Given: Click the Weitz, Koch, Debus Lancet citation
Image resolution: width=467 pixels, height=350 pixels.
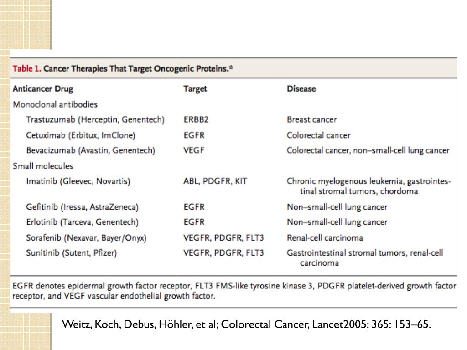Looking at the screenshot, I should (246, 324).
